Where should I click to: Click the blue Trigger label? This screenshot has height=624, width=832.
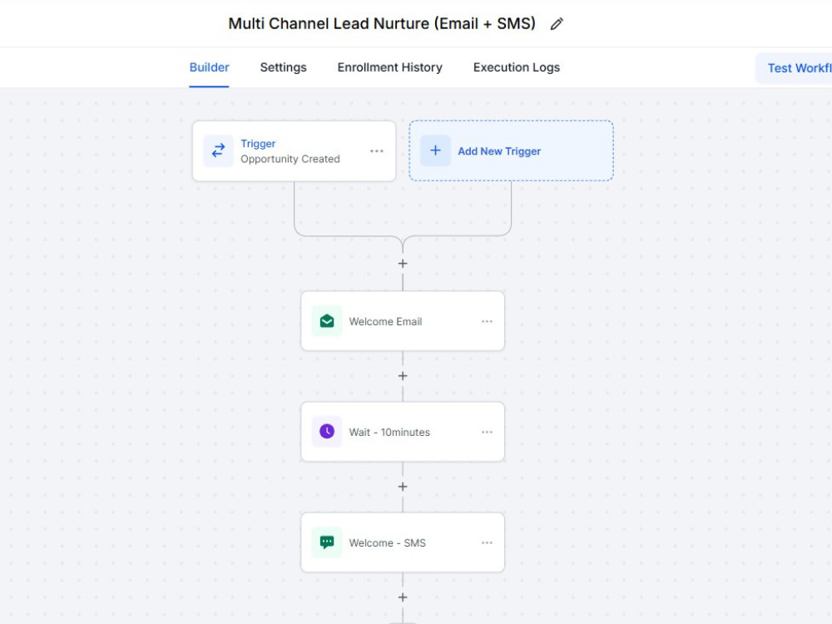click(258, 144)
